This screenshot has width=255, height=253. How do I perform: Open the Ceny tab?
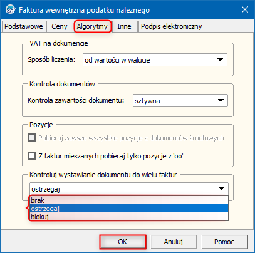click(x=60, y=26)
